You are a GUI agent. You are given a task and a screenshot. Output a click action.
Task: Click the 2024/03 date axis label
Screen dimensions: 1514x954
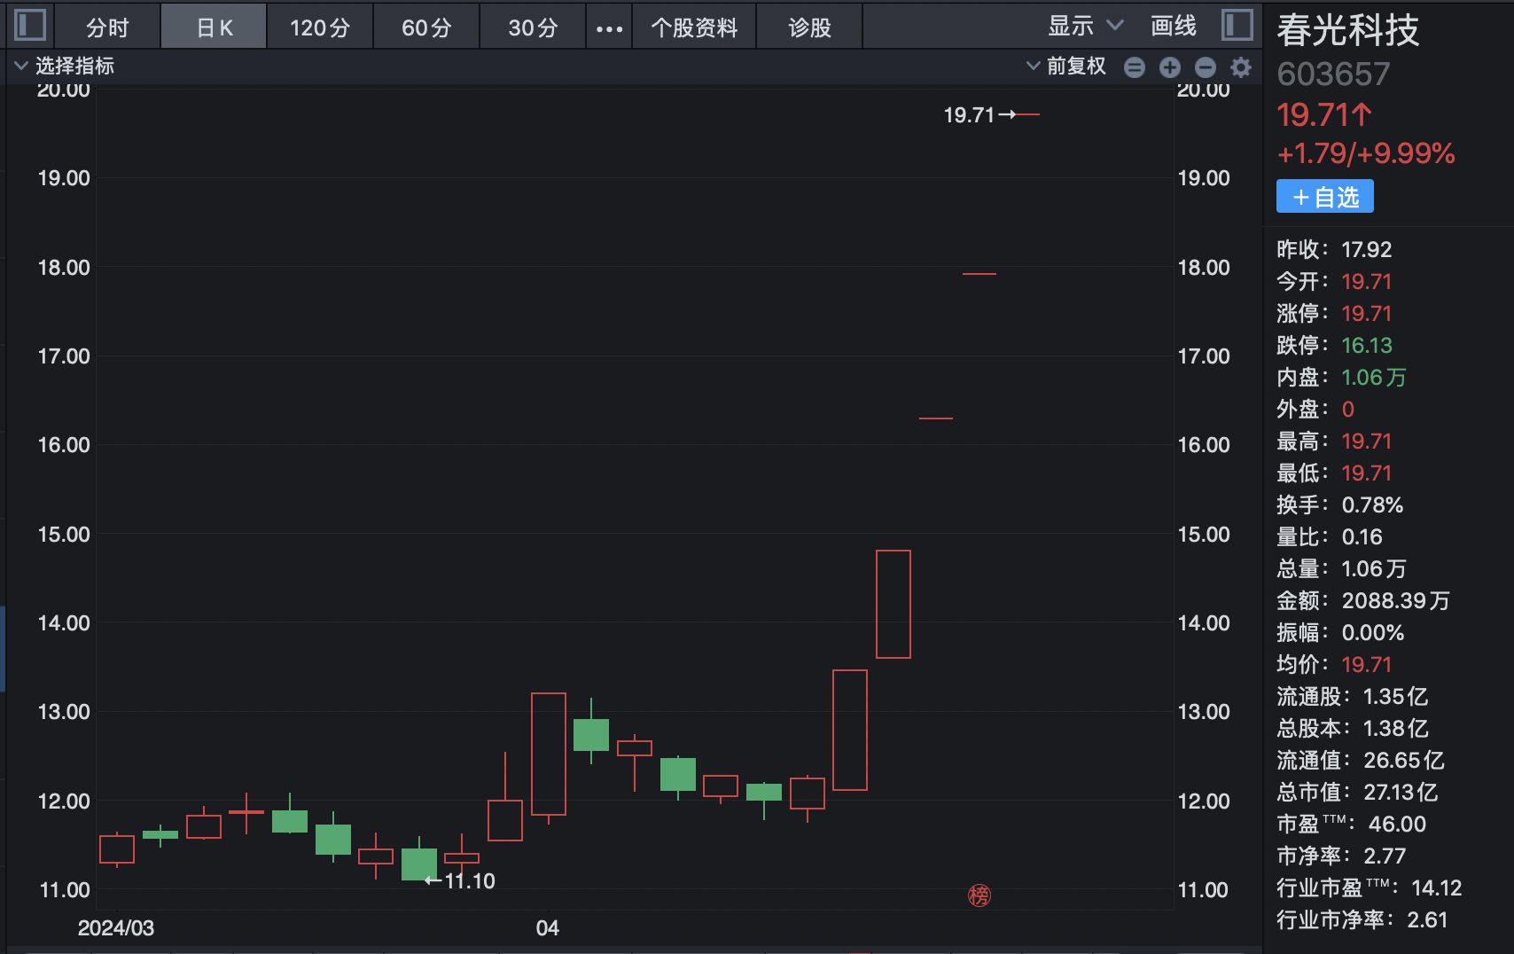pyautogui.click(x=116, y=928)
